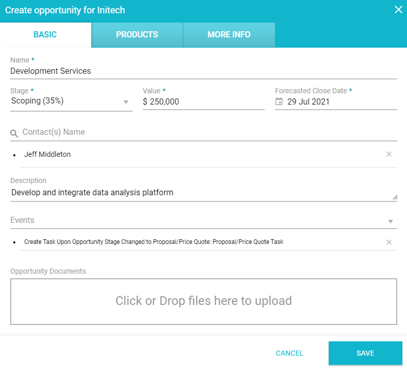Open the More Info tab
Image resolution: width=407 pixels, height=369 pixels.
pyautogui.click(x=229, y=35)
